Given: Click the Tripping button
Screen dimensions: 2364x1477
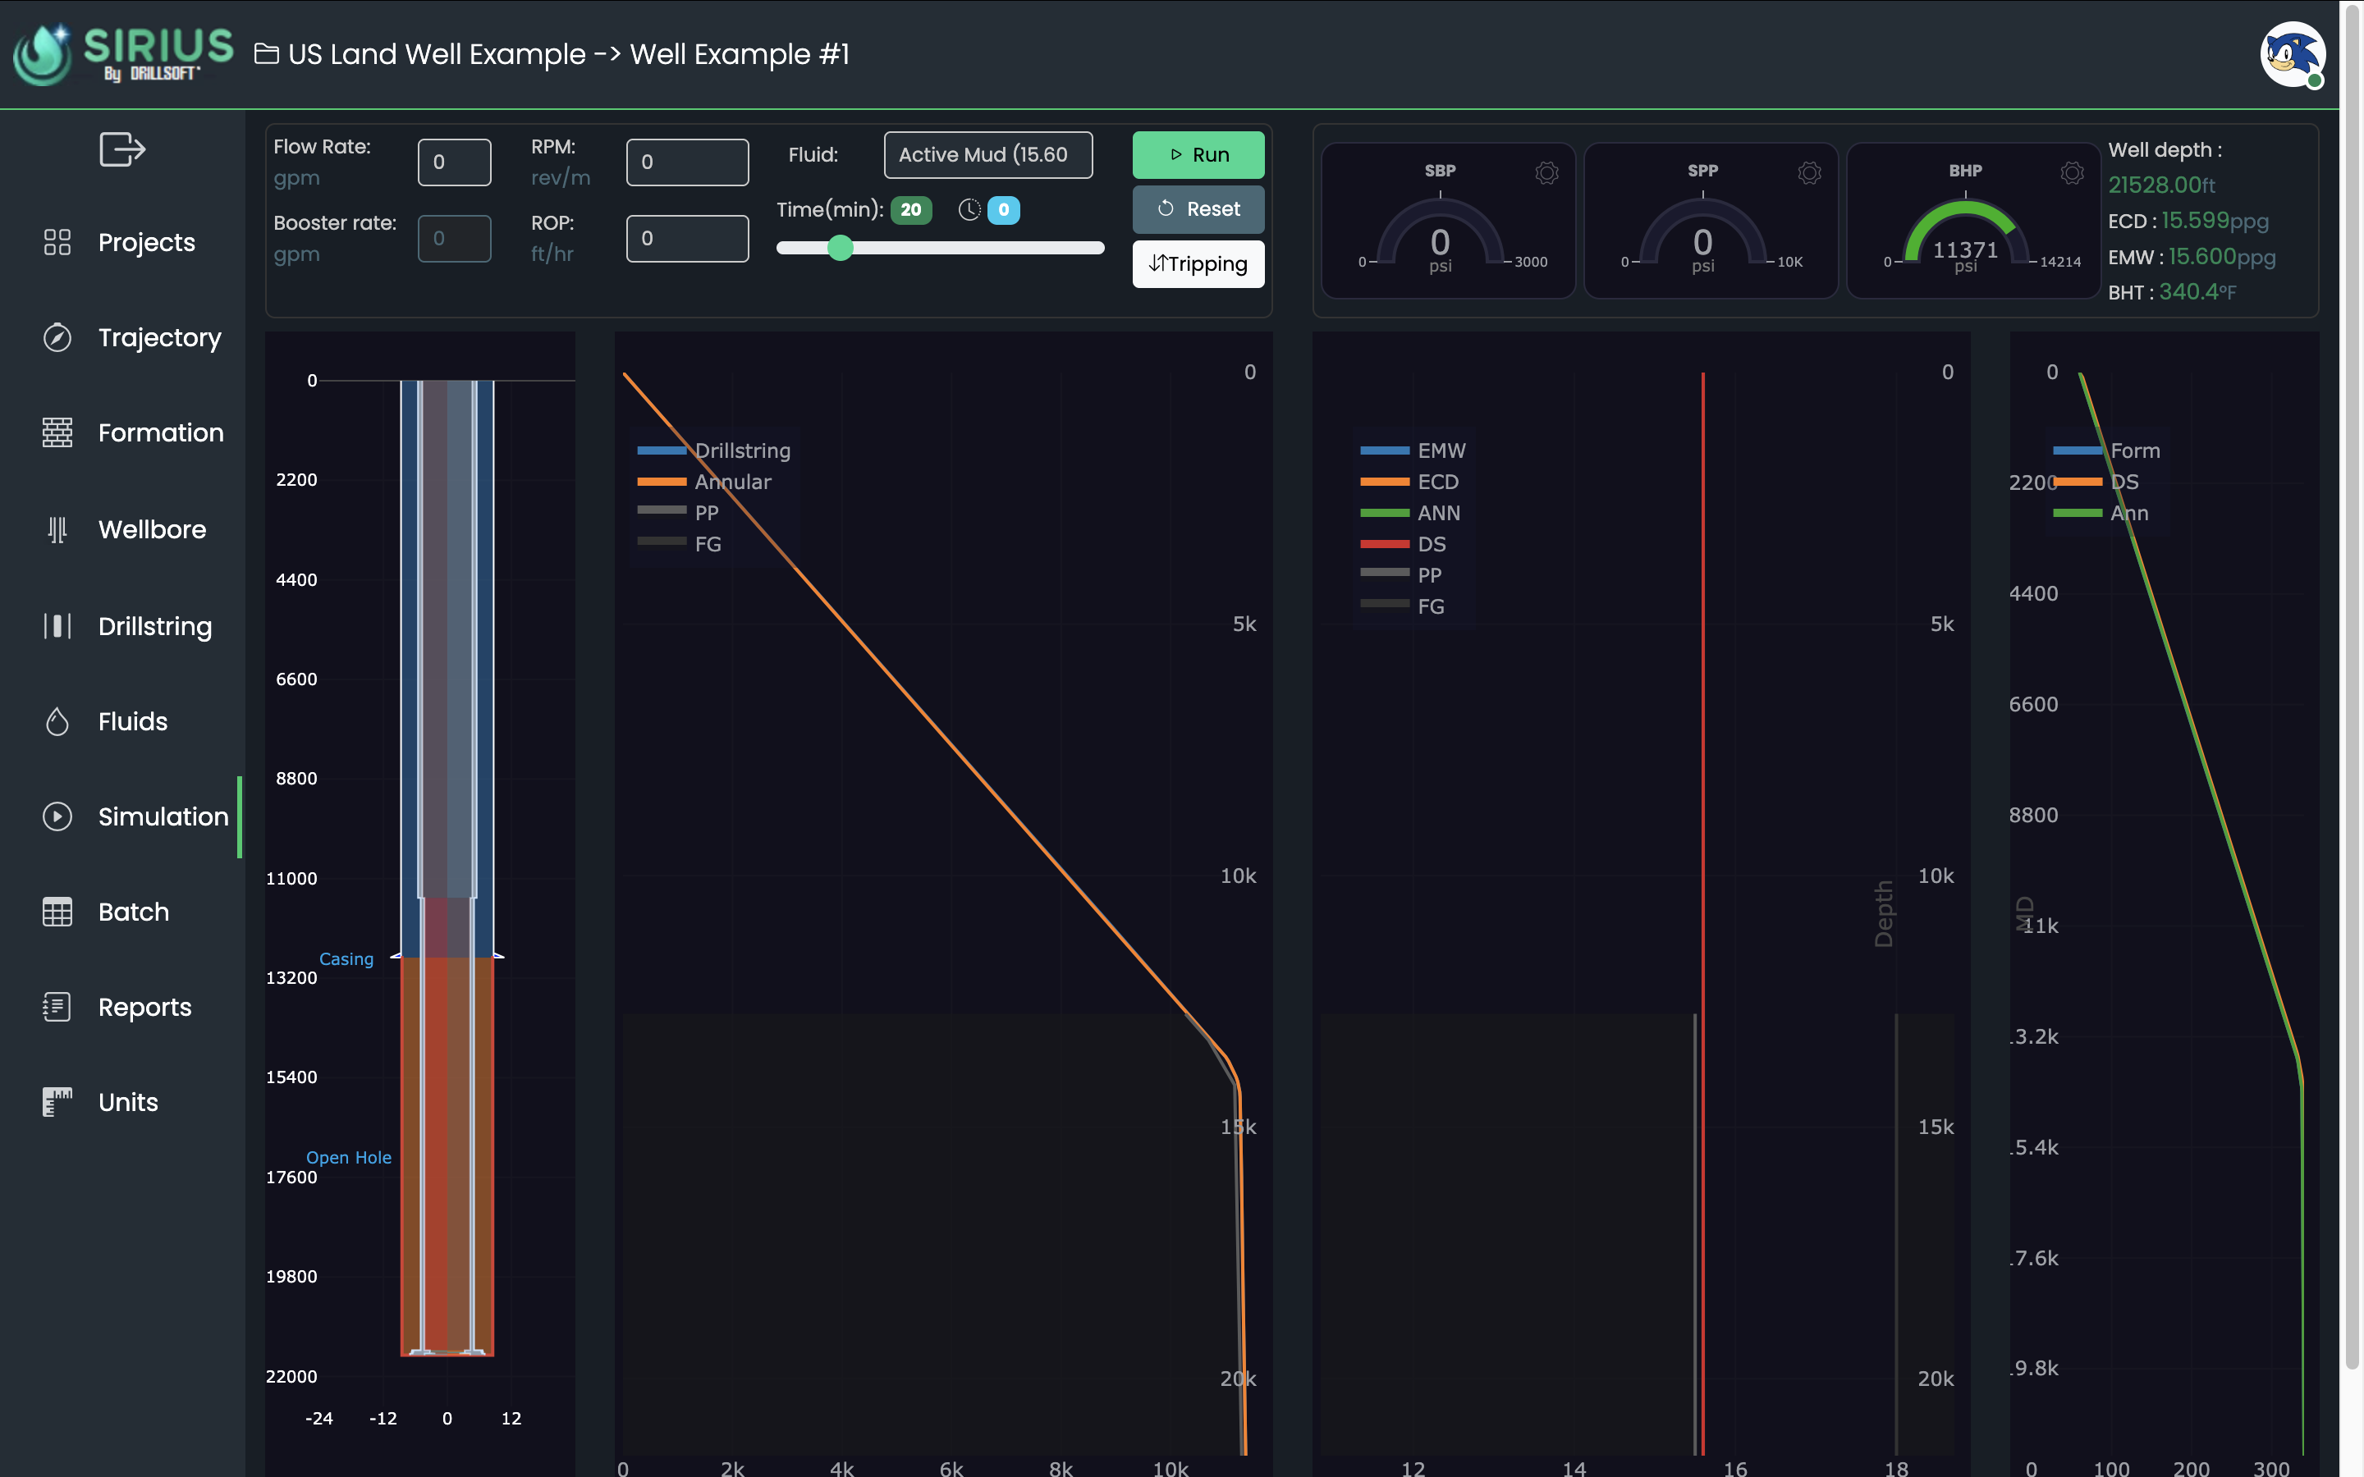Looking at the screenshot, I should point(1198,263).
